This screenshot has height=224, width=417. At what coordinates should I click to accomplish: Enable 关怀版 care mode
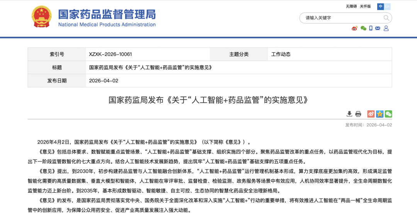pos(365,7)
